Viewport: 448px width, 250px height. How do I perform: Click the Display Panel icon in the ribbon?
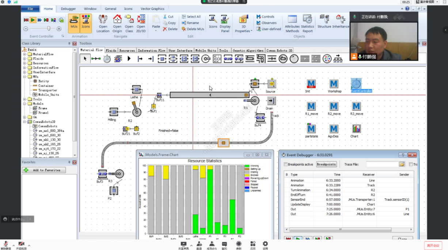coord(225,23)
